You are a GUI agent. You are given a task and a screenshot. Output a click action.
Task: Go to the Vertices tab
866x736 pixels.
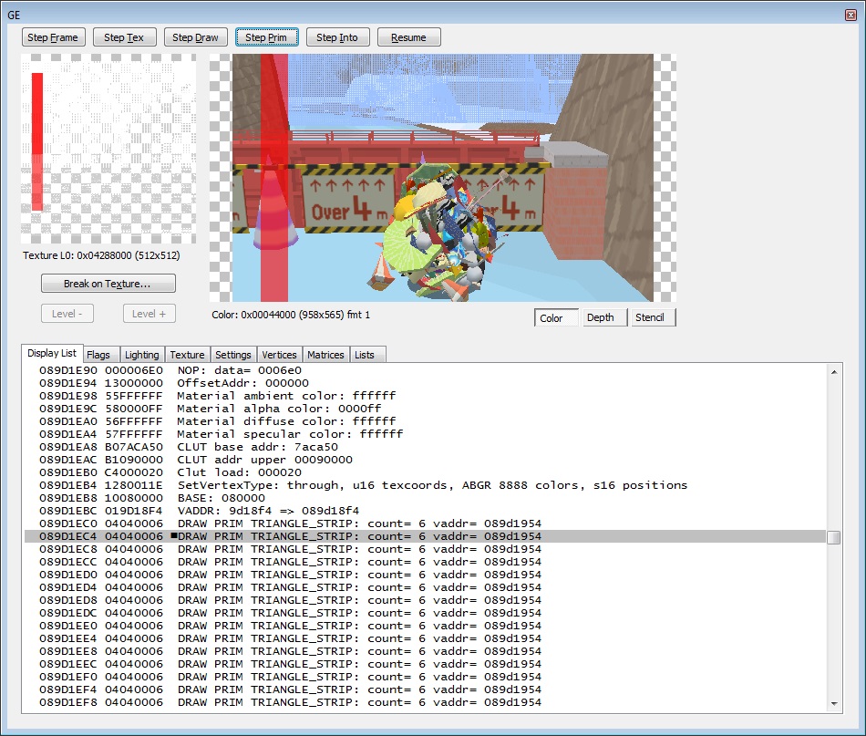pos(279,355)
